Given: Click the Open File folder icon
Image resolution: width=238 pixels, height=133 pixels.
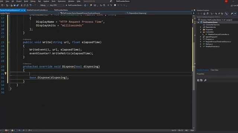Looking at the screenshot, I should coord(12,5).
